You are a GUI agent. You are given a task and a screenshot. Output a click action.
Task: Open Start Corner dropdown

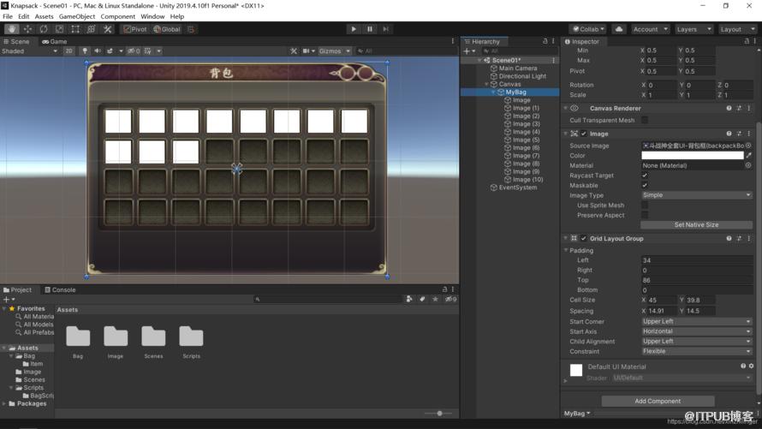[696, 322]
